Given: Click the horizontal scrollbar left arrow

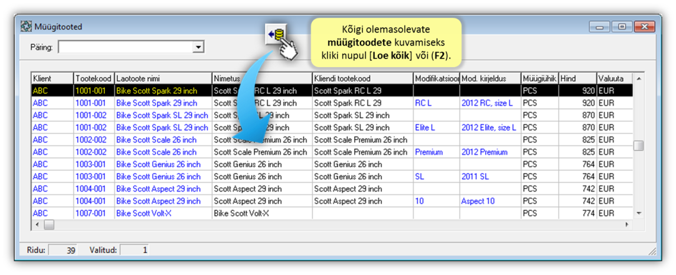Looking at the screenshot, I should (37, 225).
